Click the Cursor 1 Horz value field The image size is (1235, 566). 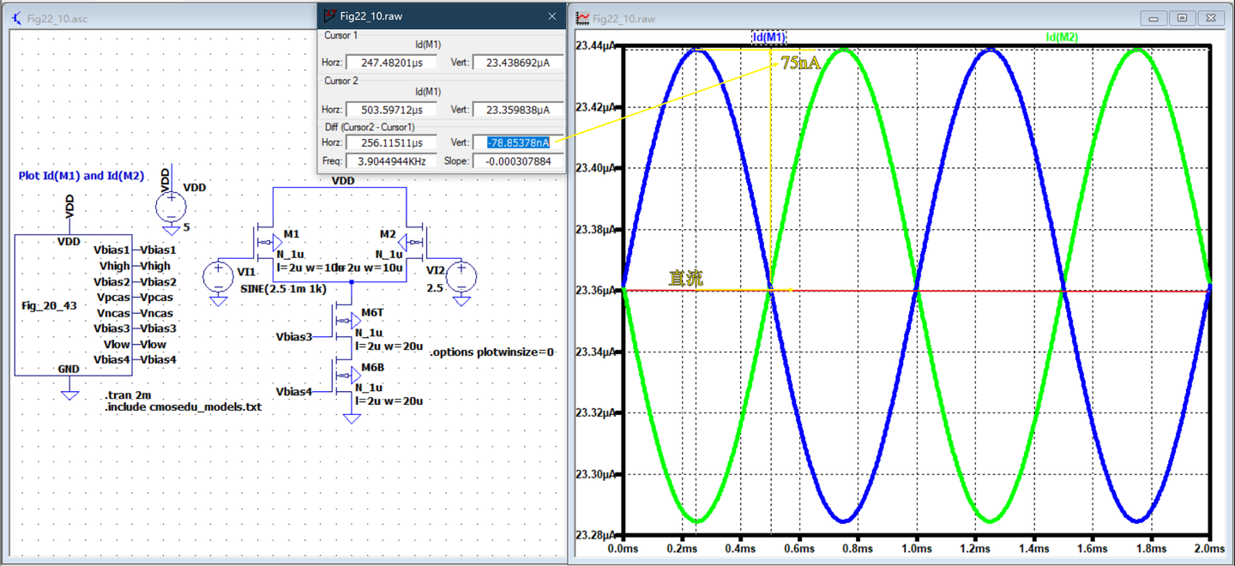coord(390,62)
